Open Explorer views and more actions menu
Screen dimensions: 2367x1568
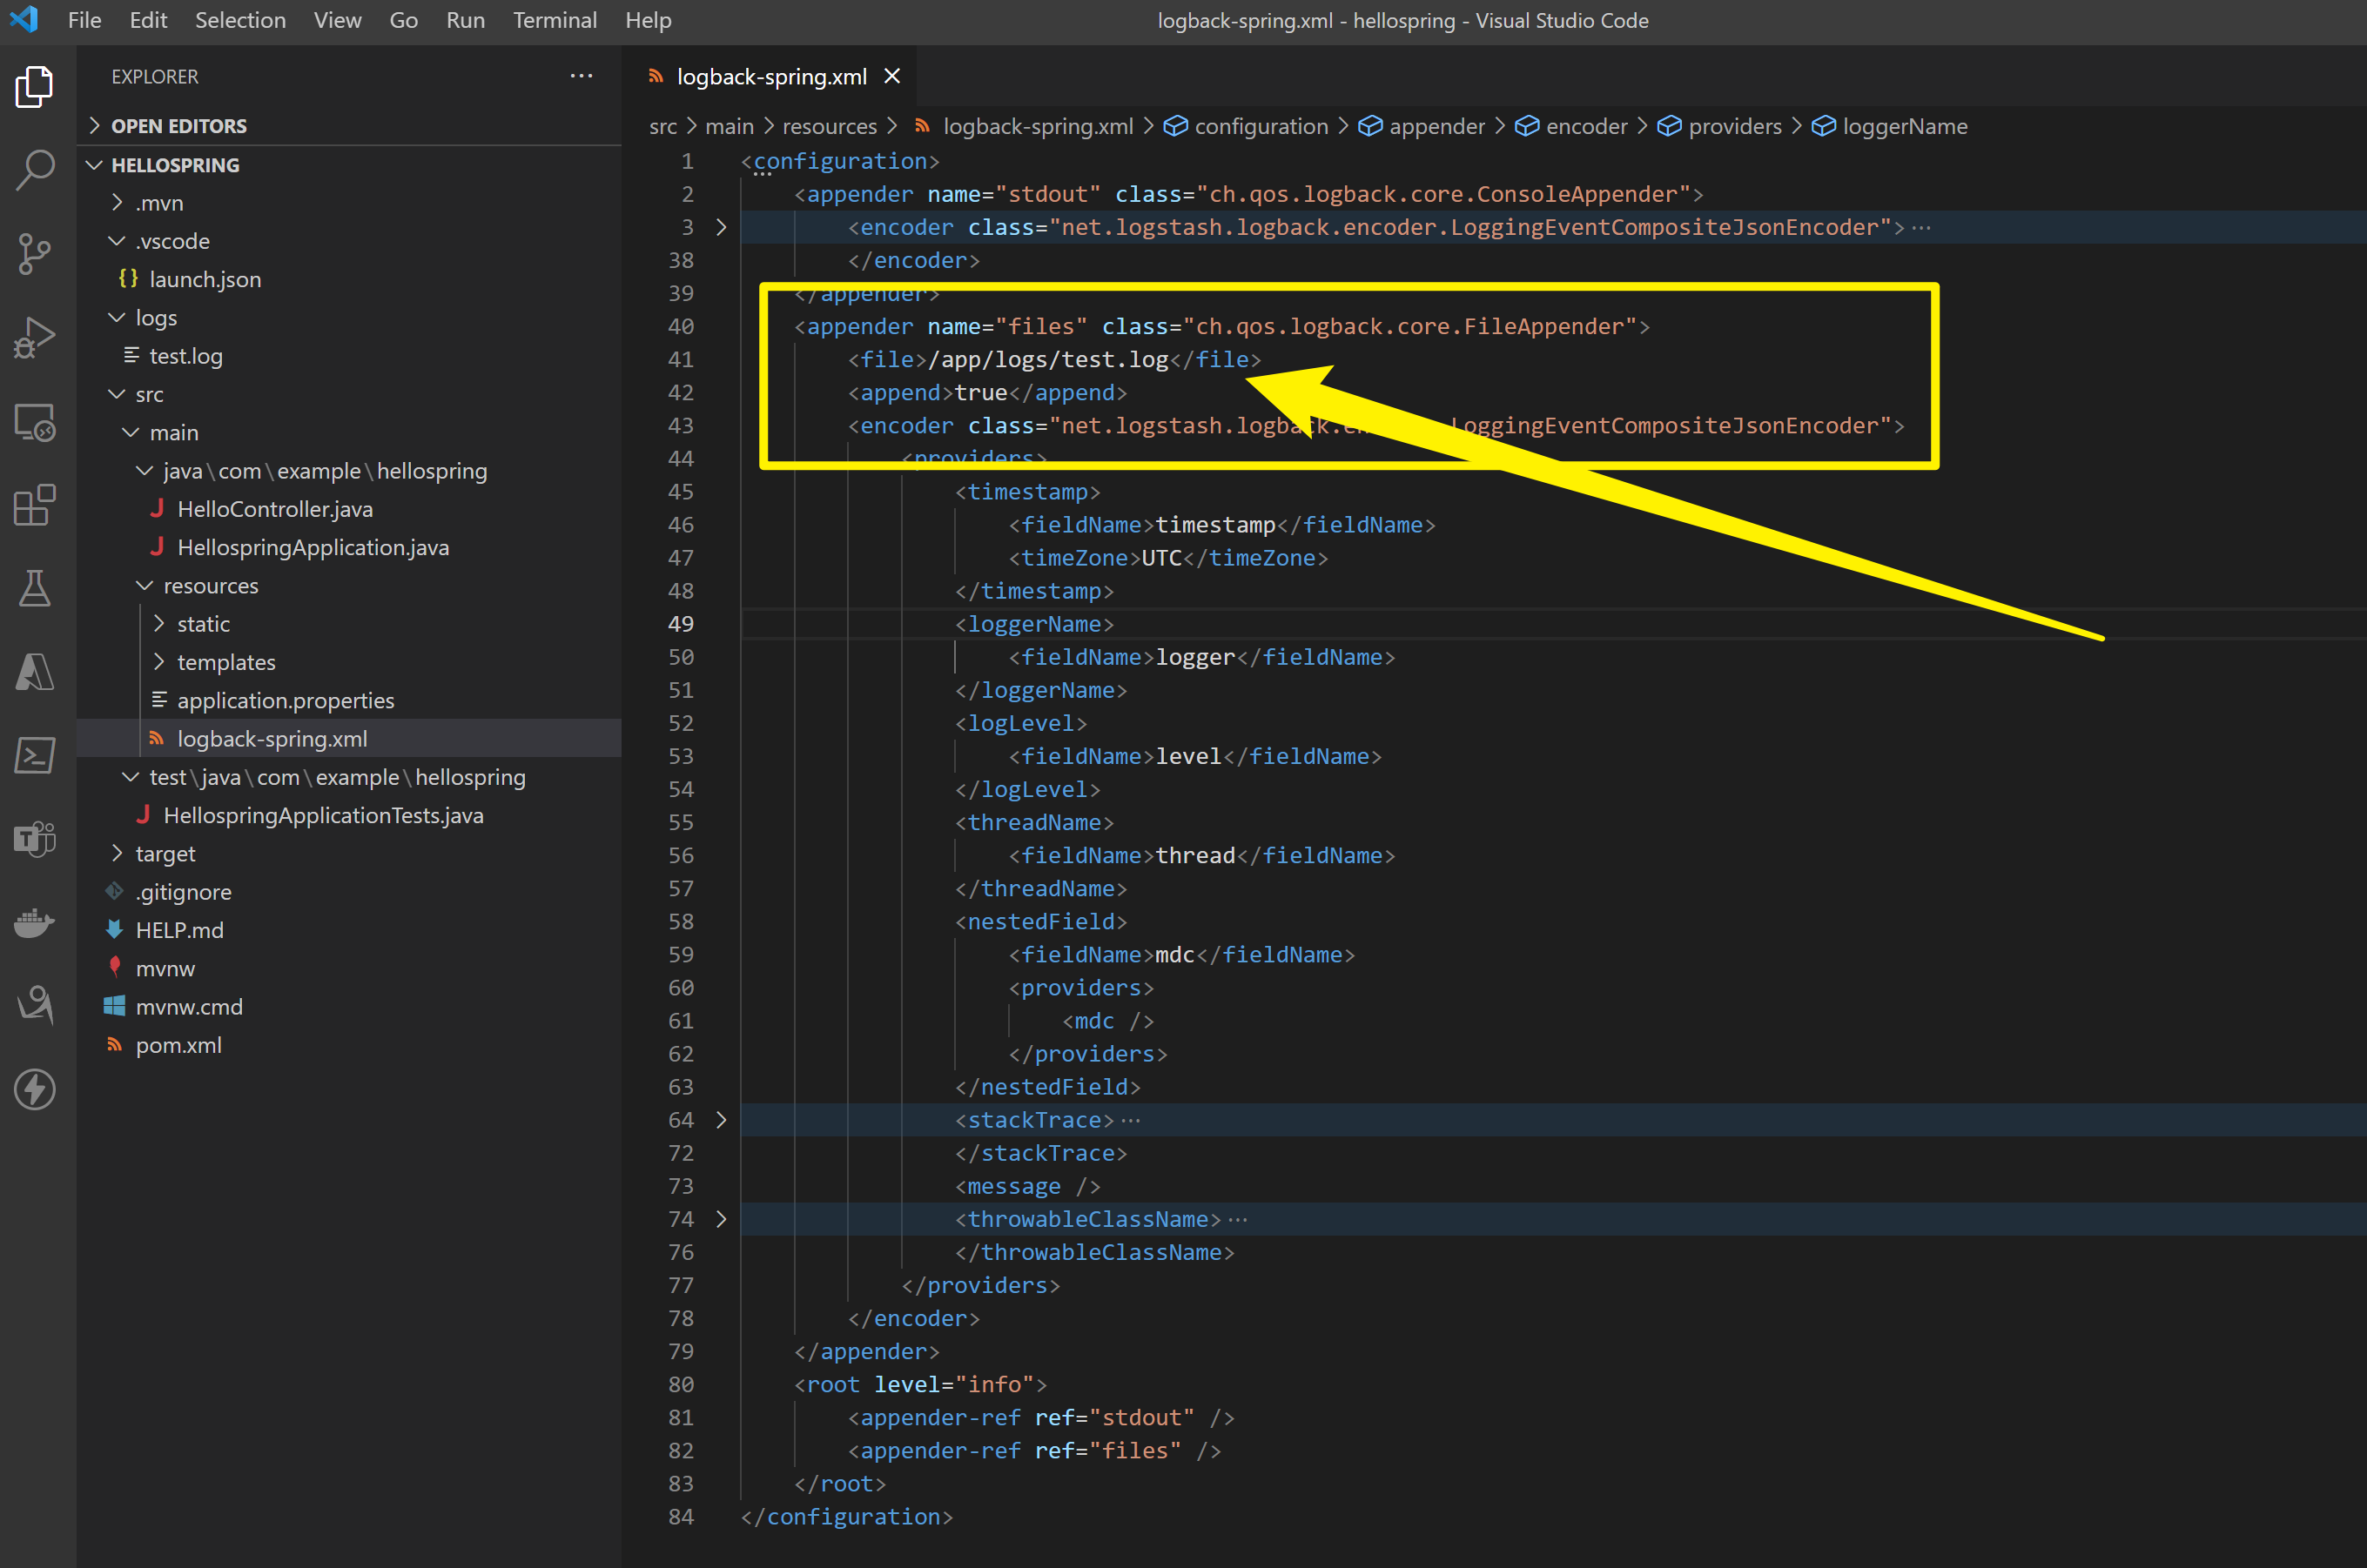(x=582, y=77)
